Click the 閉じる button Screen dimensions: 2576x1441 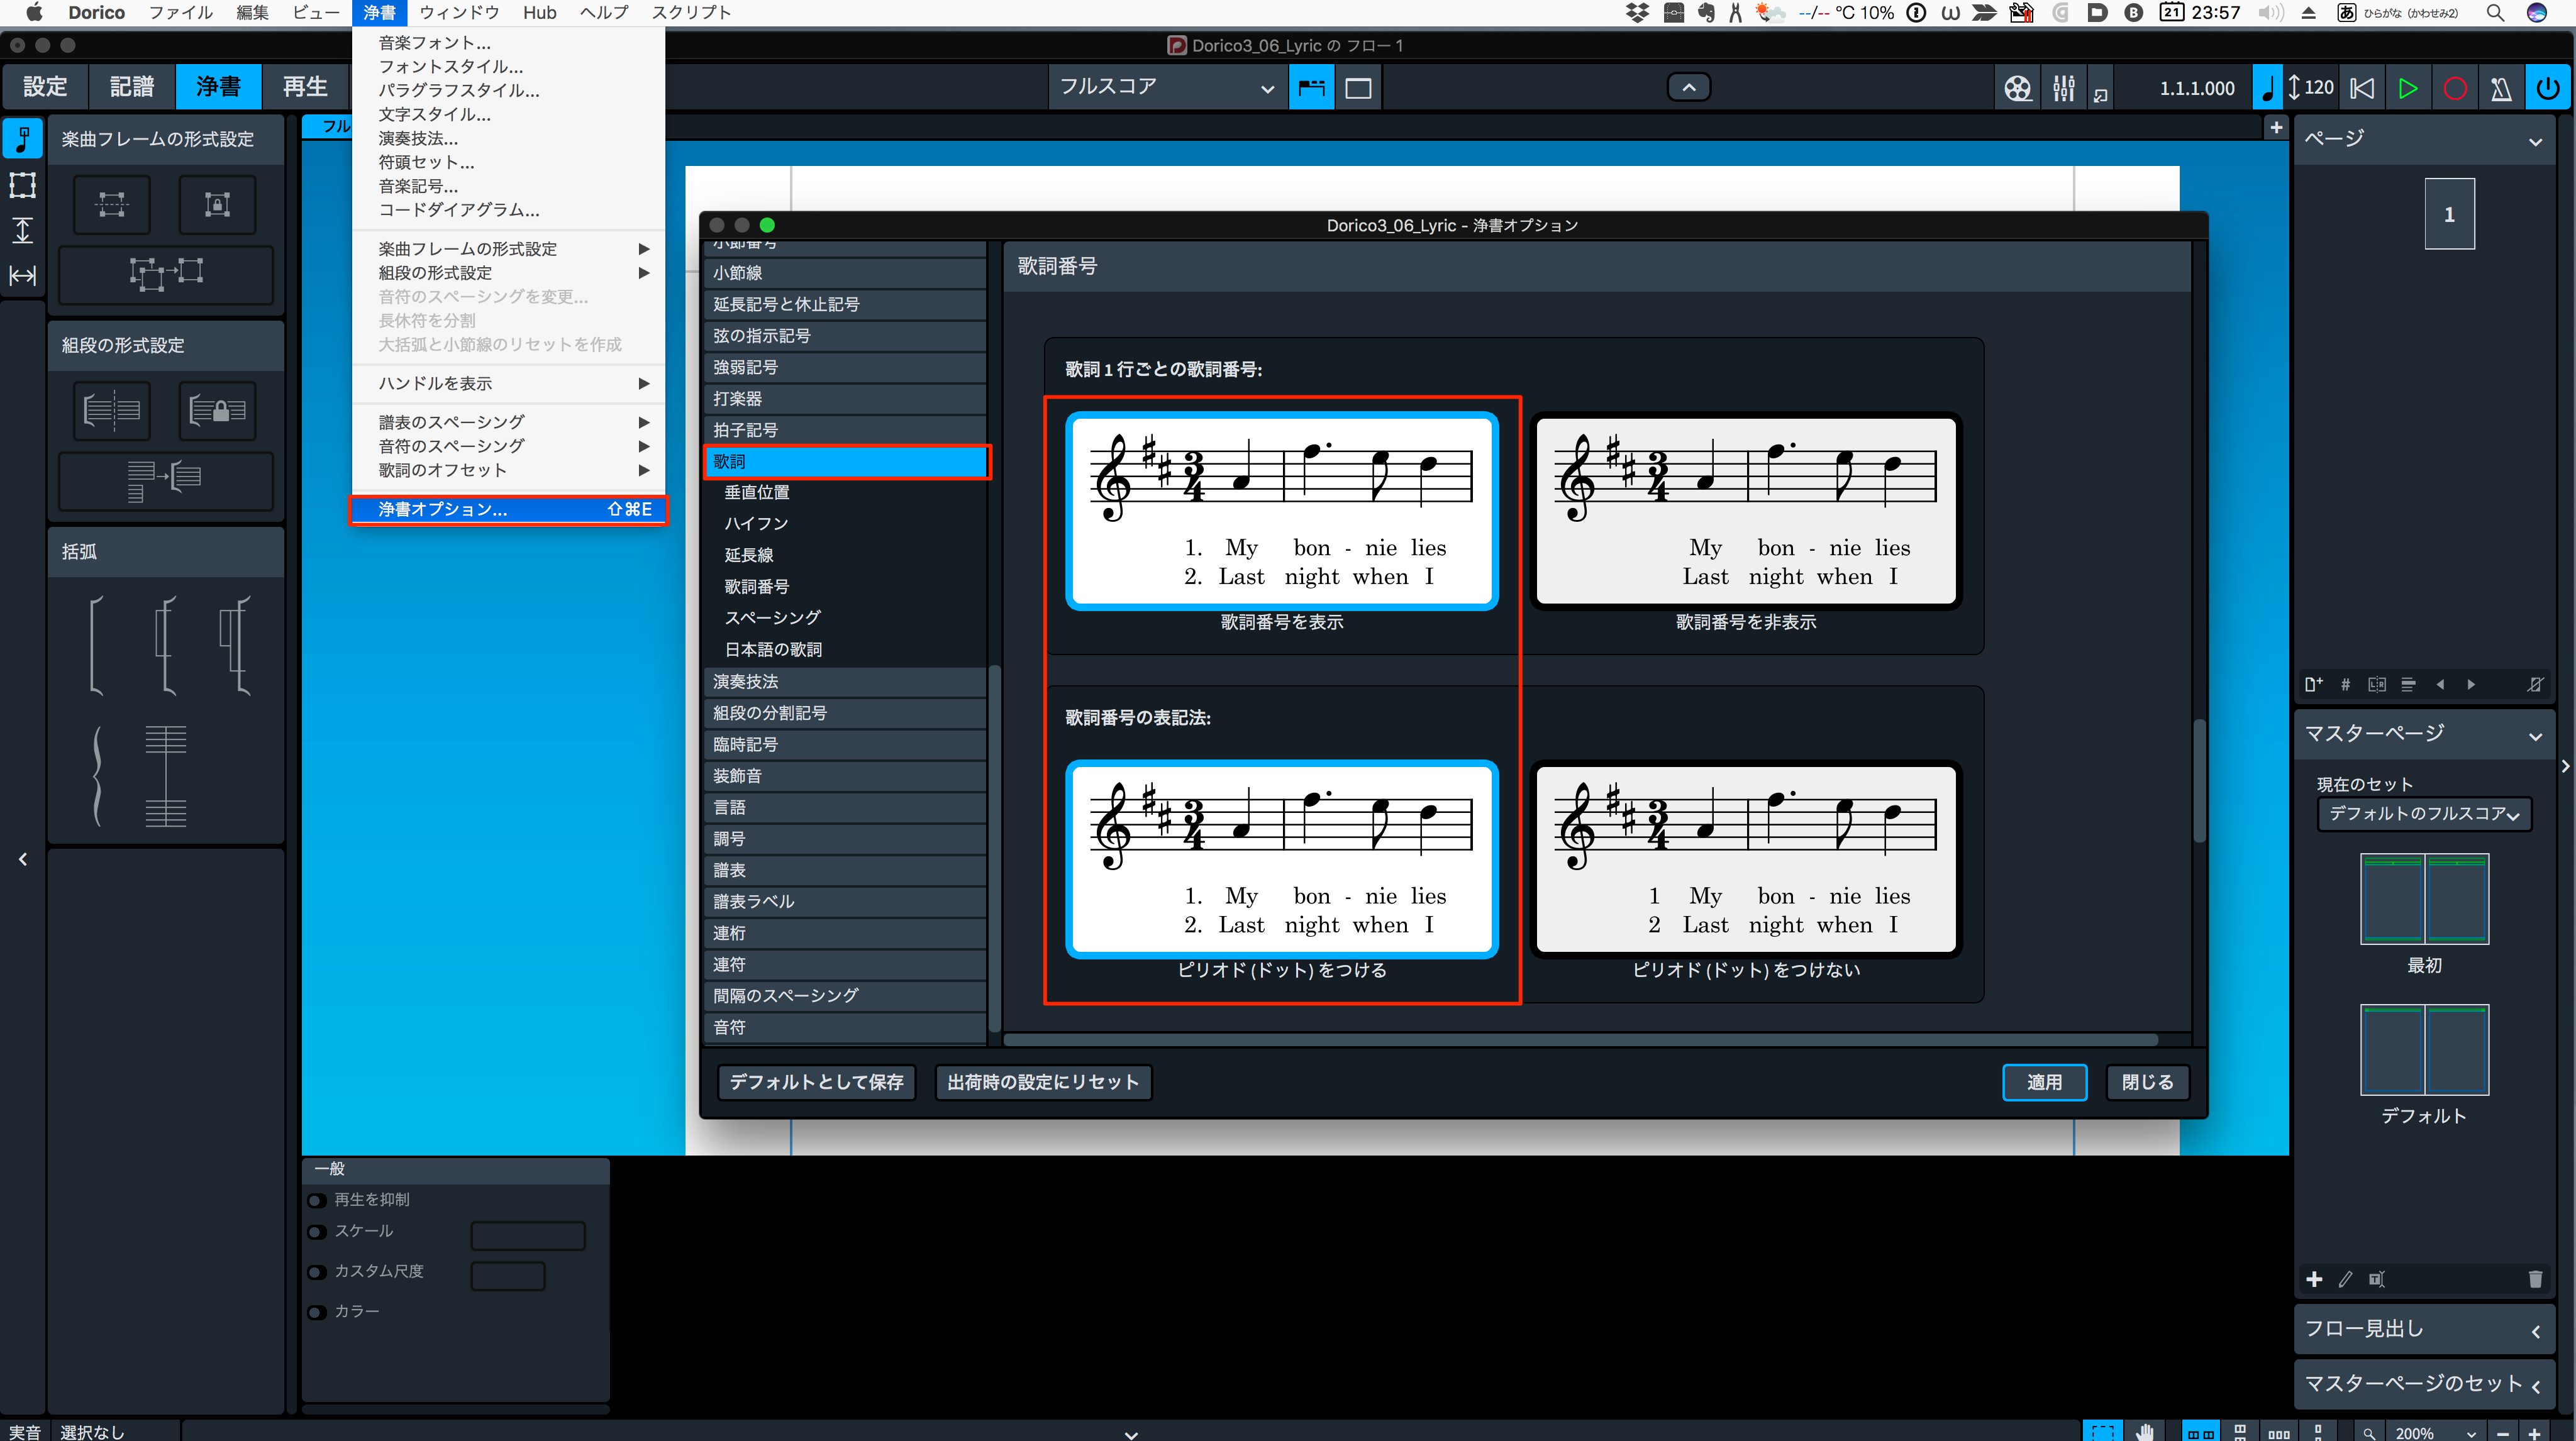pyautogui.click(x=2148, y=1082)
